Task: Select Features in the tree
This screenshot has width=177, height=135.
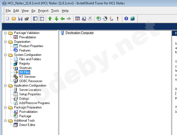Action: (x=25, y=50)
